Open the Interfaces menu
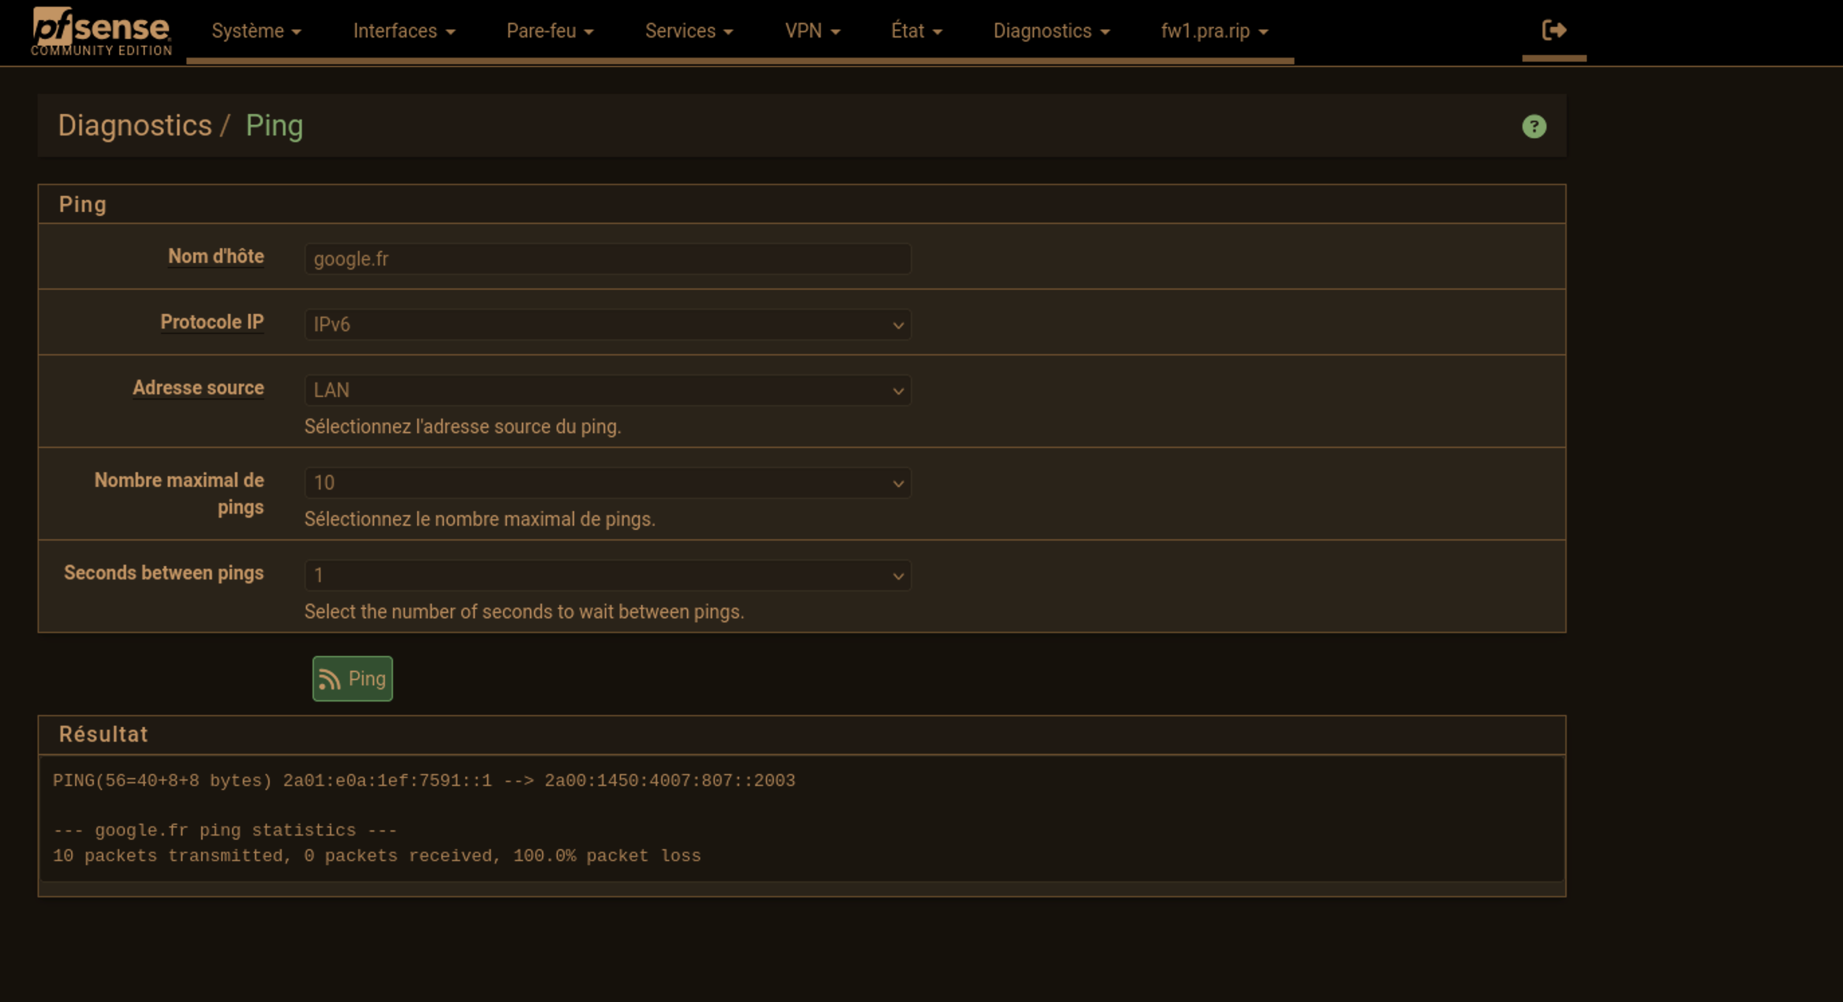The width and height of the screenshot is (1843, 1002). tap(404, 31)
